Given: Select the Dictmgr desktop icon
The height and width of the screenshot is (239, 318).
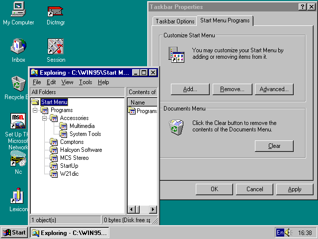Looking at the screenshot, I should [55, 10].
